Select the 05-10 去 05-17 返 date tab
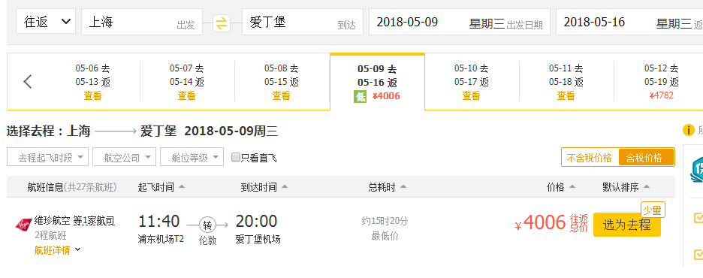Viewport: 703px width, 278px height. pos(471,82)
